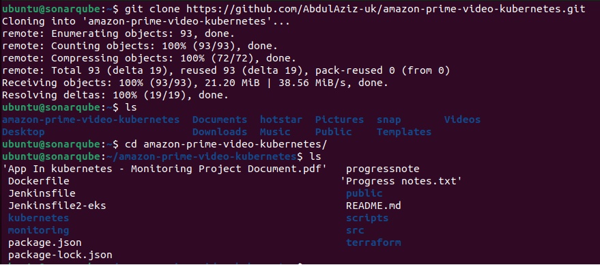Image resolution: width=600 pixels, height=265 pixels.
Task: Click the snap directory entry
Action: point(389,120)
